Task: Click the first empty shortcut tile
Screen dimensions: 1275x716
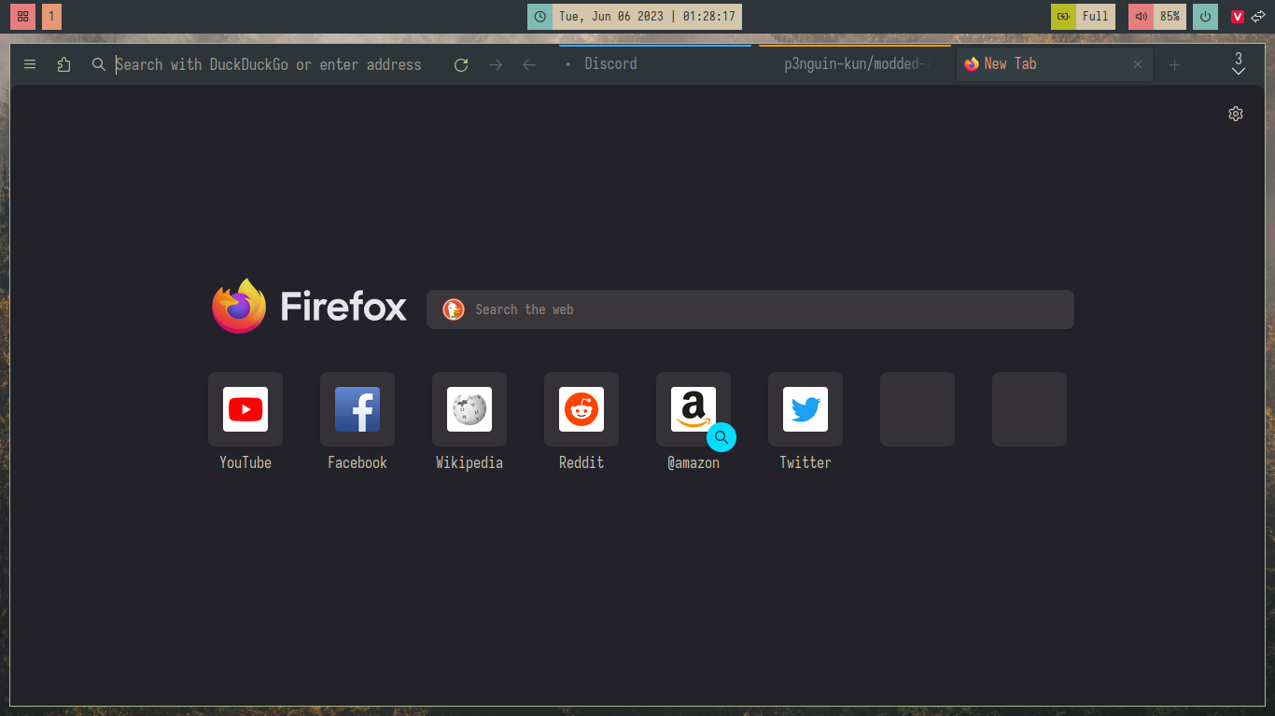Action: point(918,409)
